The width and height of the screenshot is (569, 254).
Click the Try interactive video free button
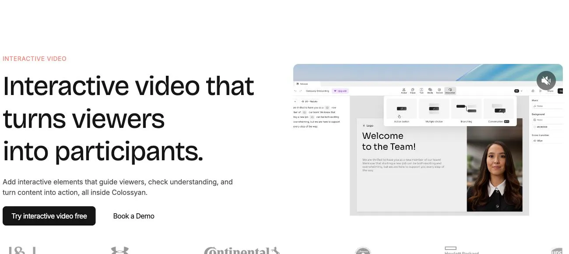click(49, 216)
